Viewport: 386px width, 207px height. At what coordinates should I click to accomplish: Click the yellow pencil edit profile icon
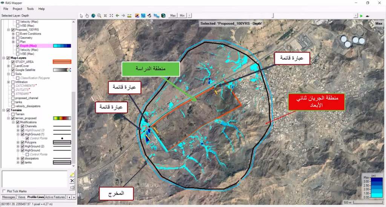(x=72, y=175)
